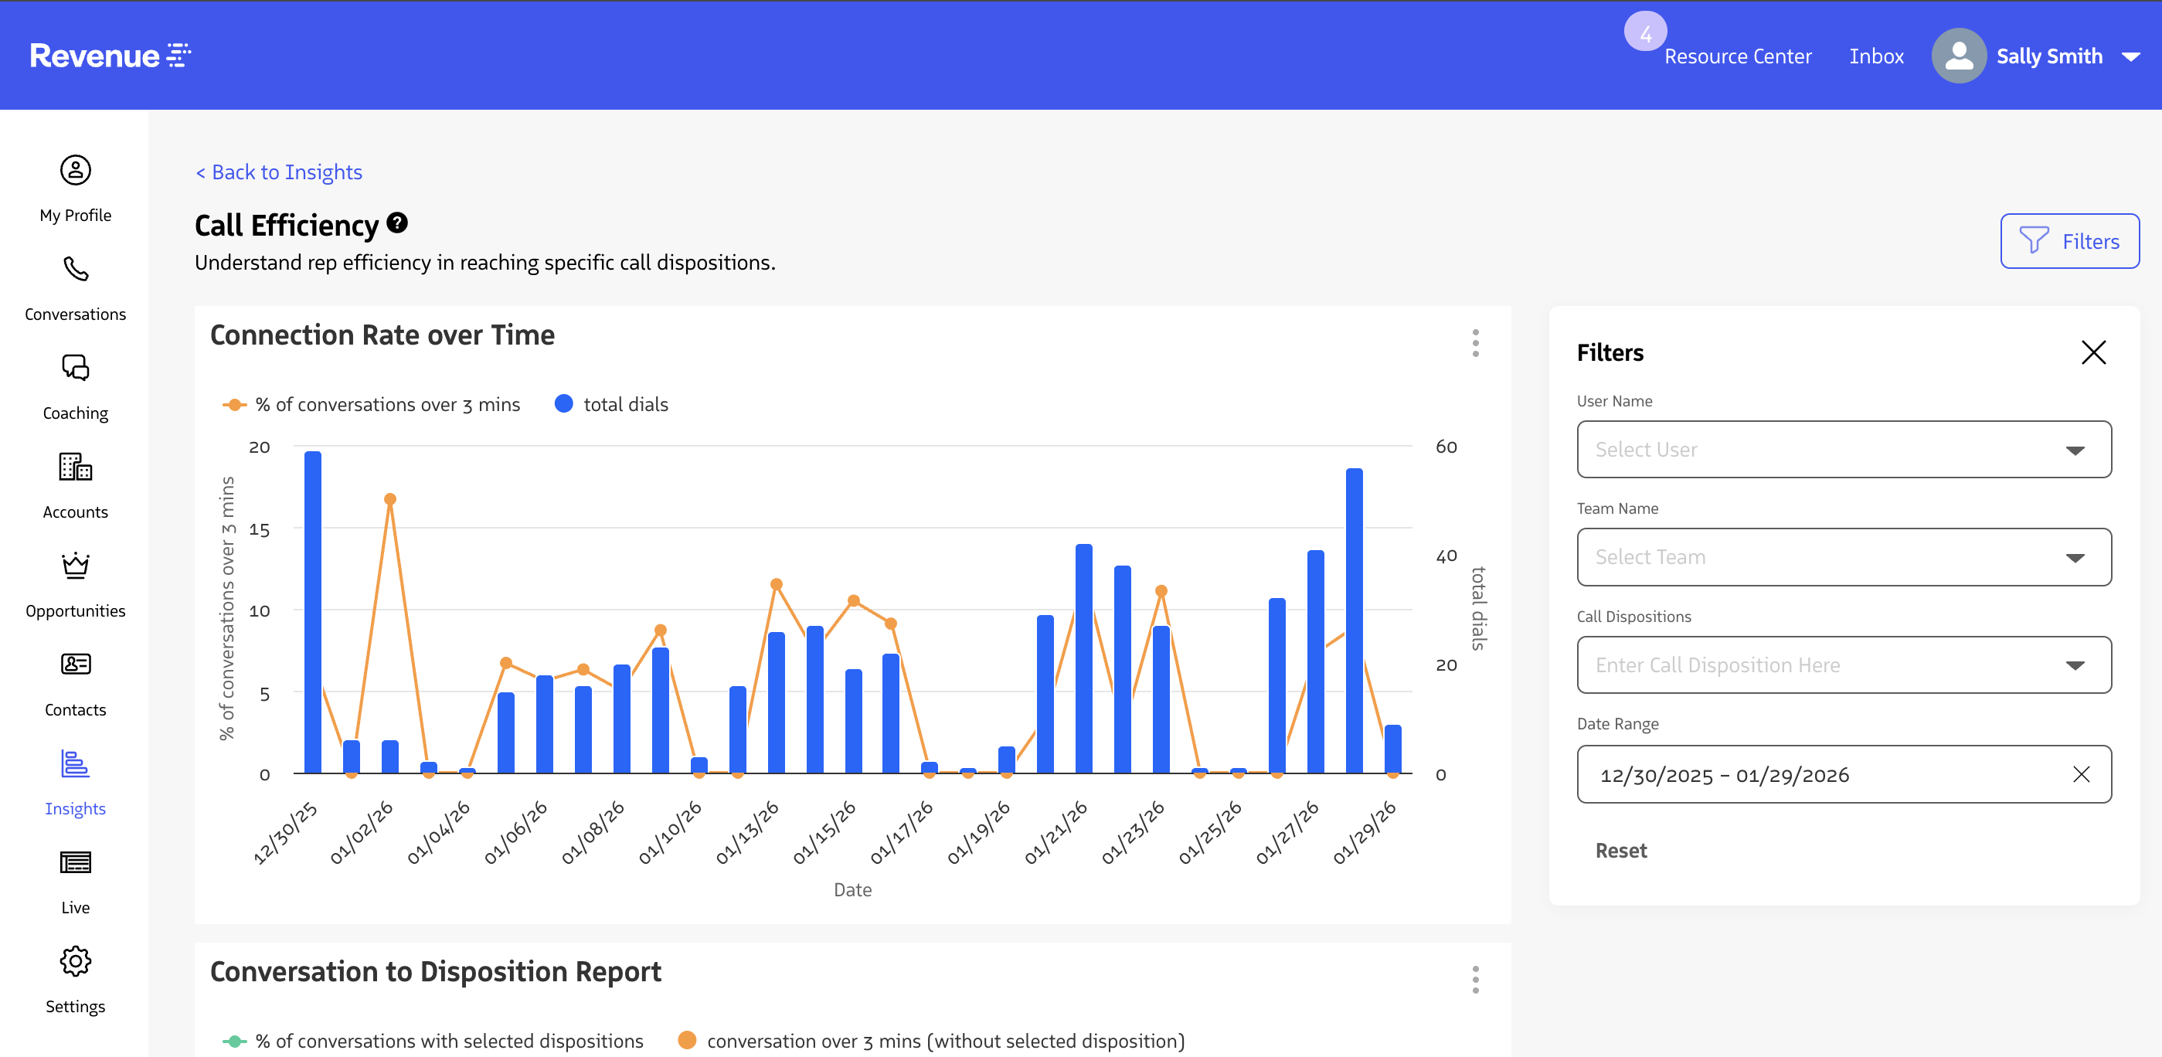Navigate to Opportunities
Viewport: 2162px width, 1057px height.
pos(75,581)
